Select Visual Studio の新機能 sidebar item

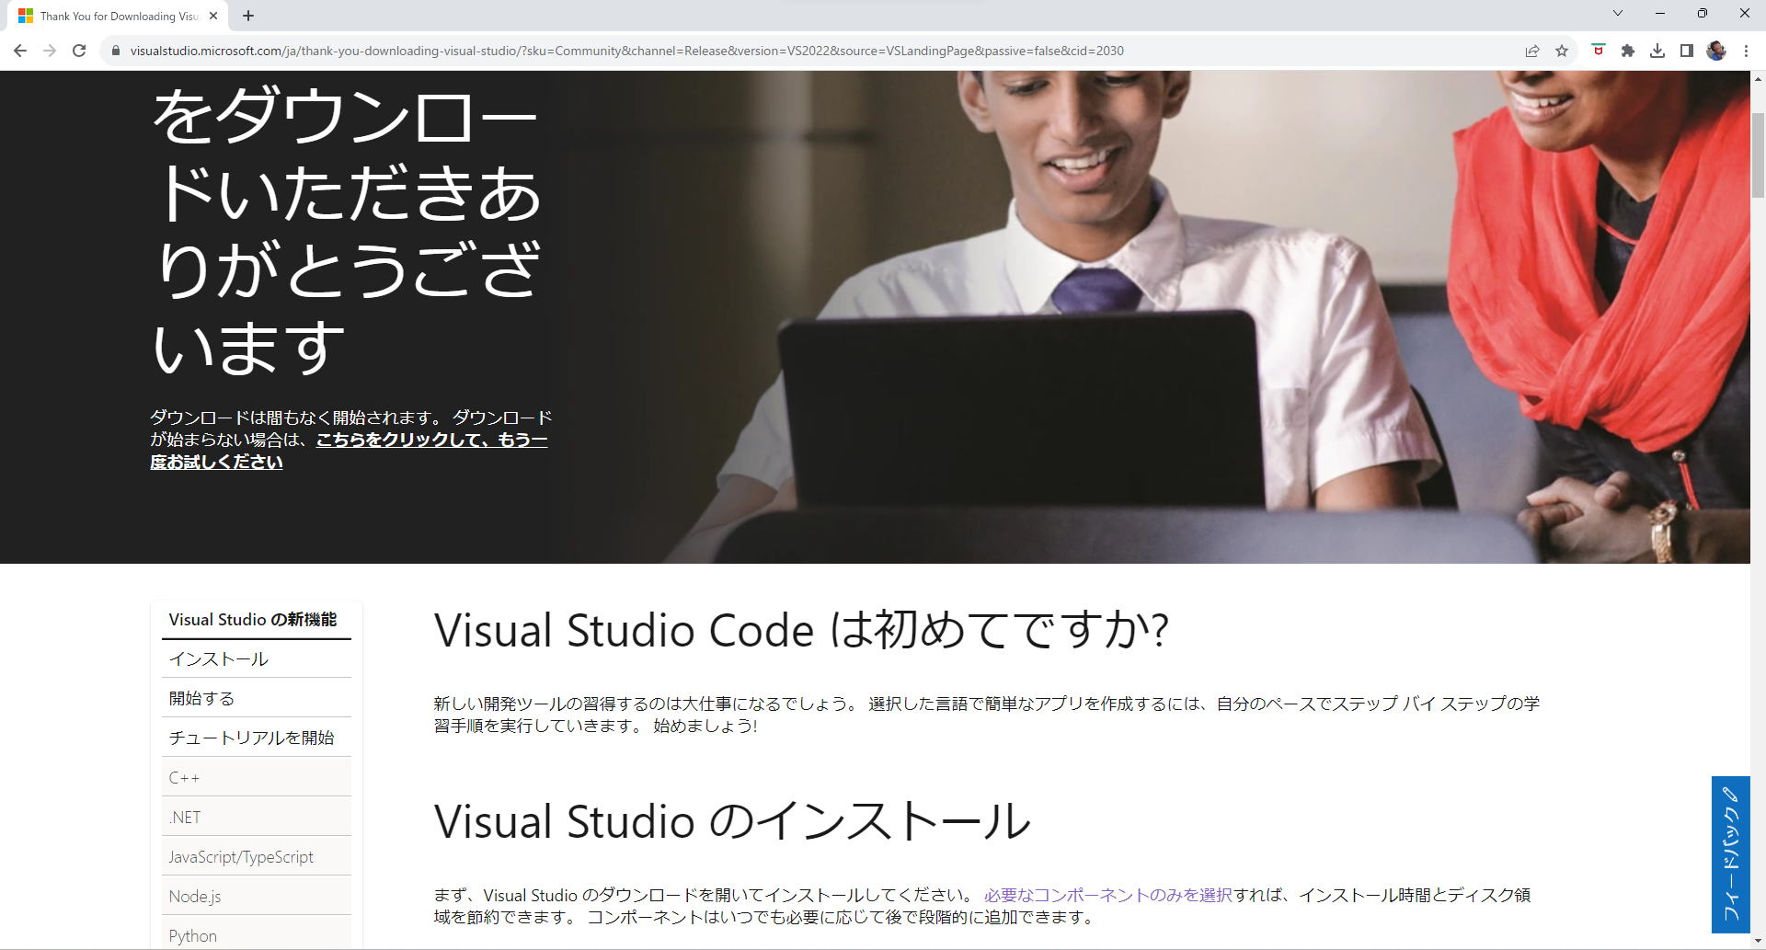(x=257, y=620)
